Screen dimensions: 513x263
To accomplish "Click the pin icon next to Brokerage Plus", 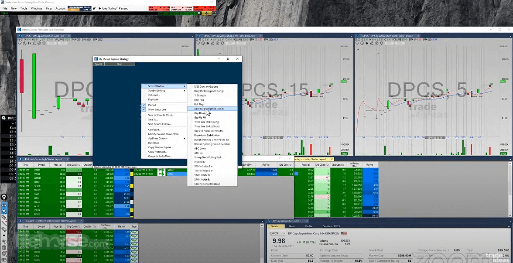I will [94, 9].
